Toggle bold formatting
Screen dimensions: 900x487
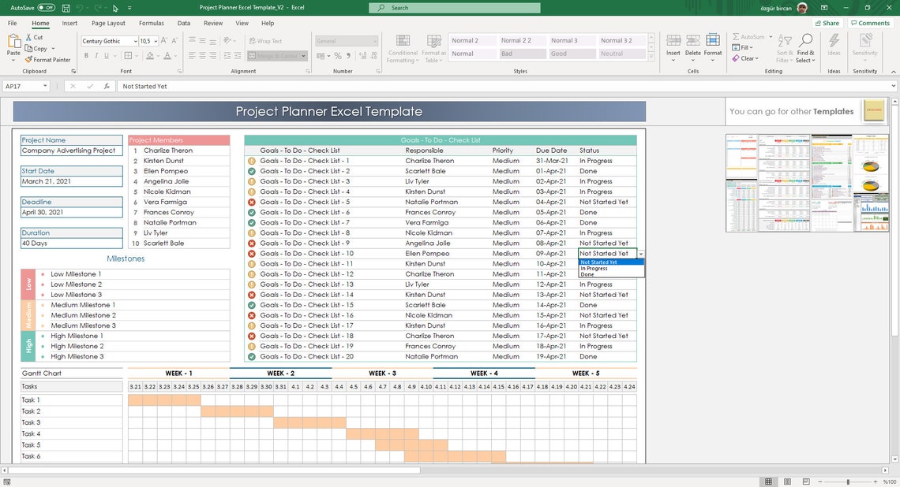pos(86,56)
